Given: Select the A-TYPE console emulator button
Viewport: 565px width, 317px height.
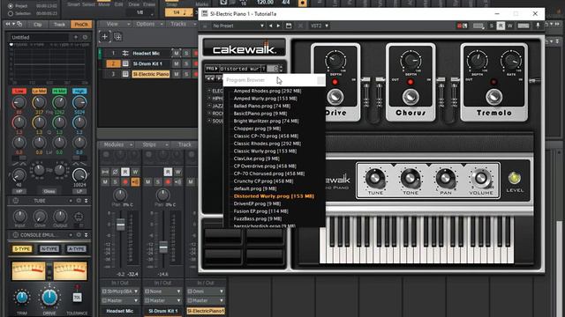Looking at the screenshot, I should pyautogui.click(x=77, y=249).
